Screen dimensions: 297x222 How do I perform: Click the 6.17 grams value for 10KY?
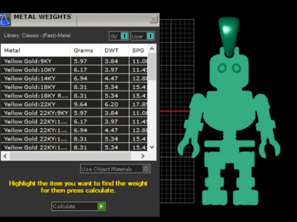80,70
